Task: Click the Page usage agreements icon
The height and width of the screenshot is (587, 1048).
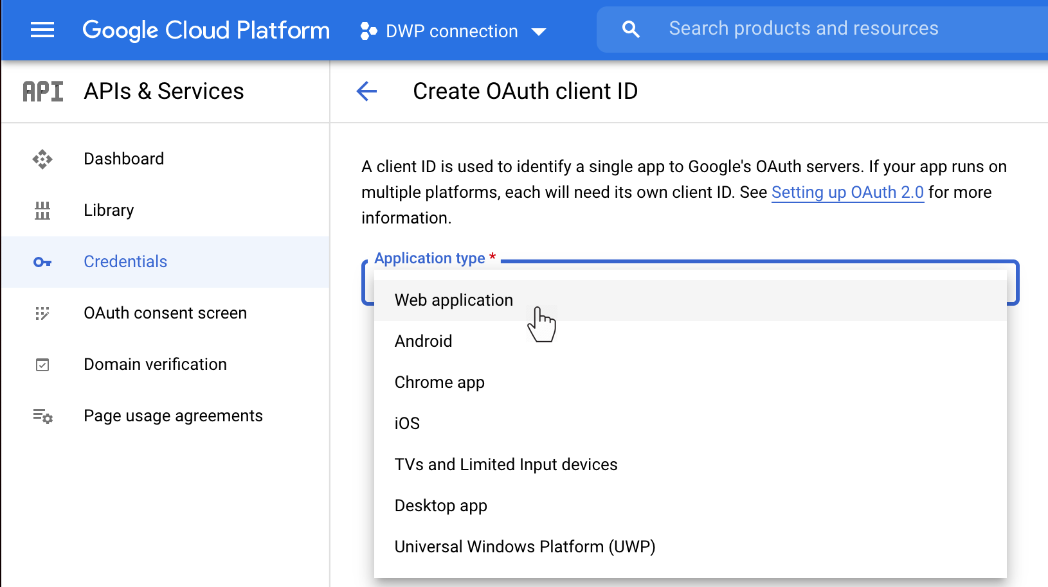Action: [x=42, y=416]
